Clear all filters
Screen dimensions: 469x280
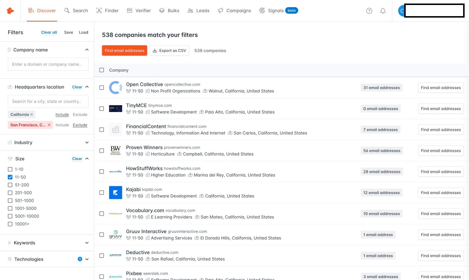[49, 32]
